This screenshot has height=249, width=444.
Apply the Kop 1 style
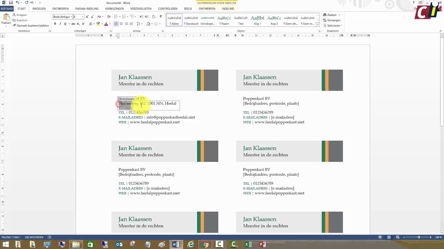click(x=257, y=20)
